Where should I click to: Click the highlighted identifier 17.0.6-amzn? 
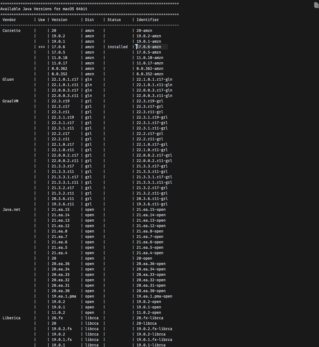[149, 47]
